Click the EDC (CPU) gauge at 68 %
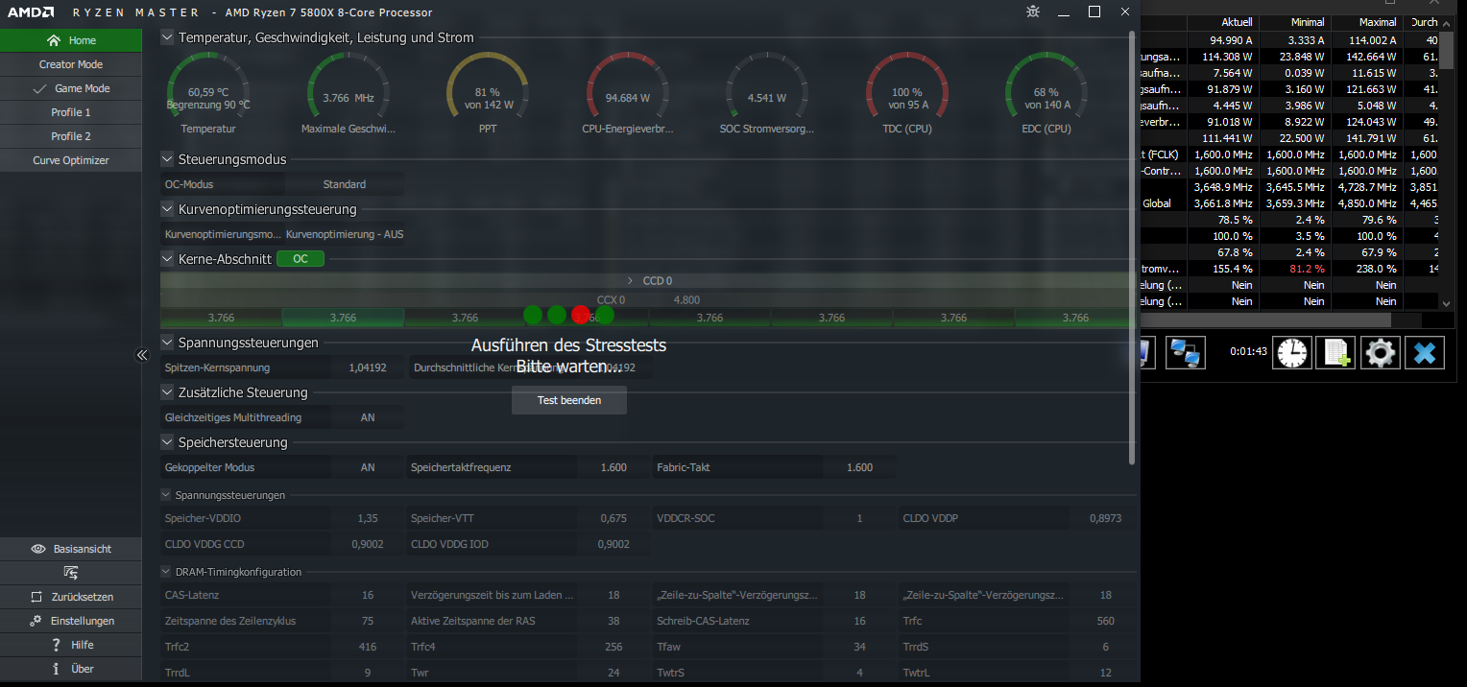This screenshot has width=1467, height=687. [x=1046, y=93]
